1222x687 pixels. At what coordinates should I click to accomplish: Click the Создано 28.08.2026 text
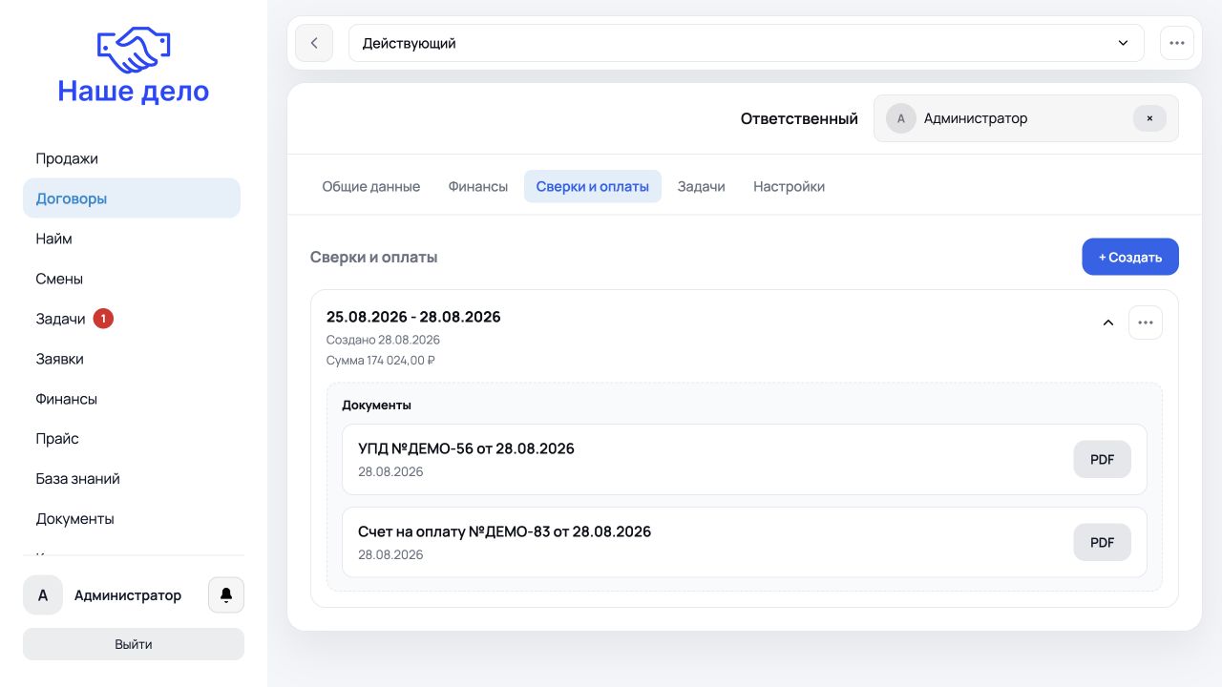click(x=383, y=340)
